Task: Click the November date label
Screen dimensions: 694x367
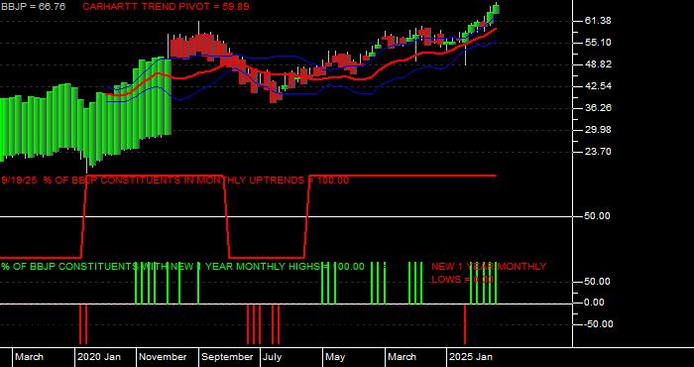Action: 164,357
